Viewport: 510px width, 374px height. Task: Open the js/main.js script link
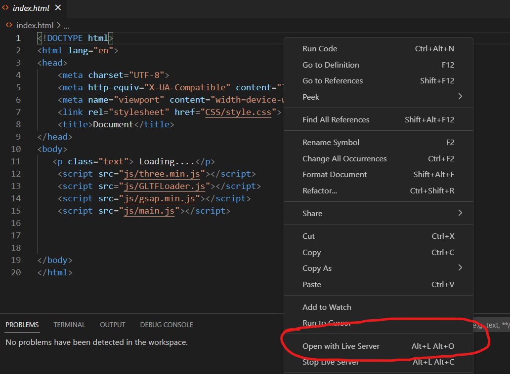[x=149, y=211]
